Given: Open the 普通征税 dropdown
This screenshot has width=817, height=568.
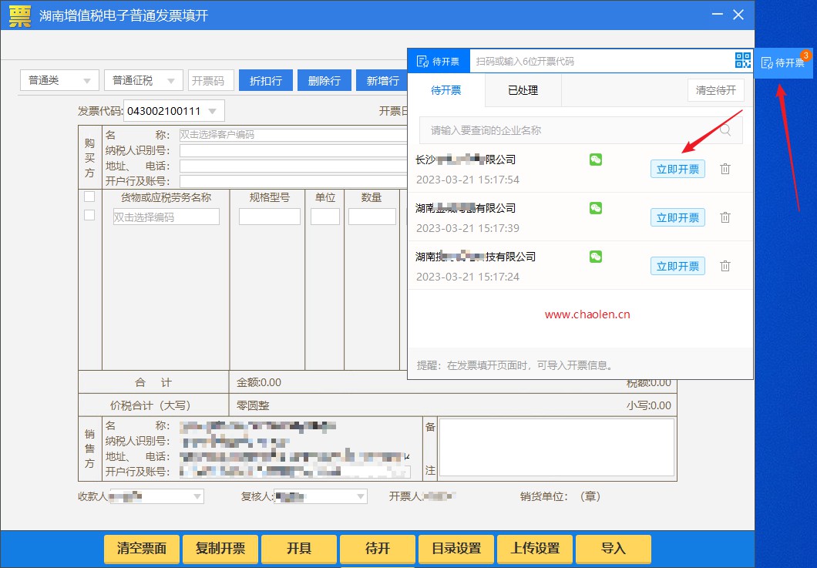Looking at the screenshot, I should tap(143, 80).
